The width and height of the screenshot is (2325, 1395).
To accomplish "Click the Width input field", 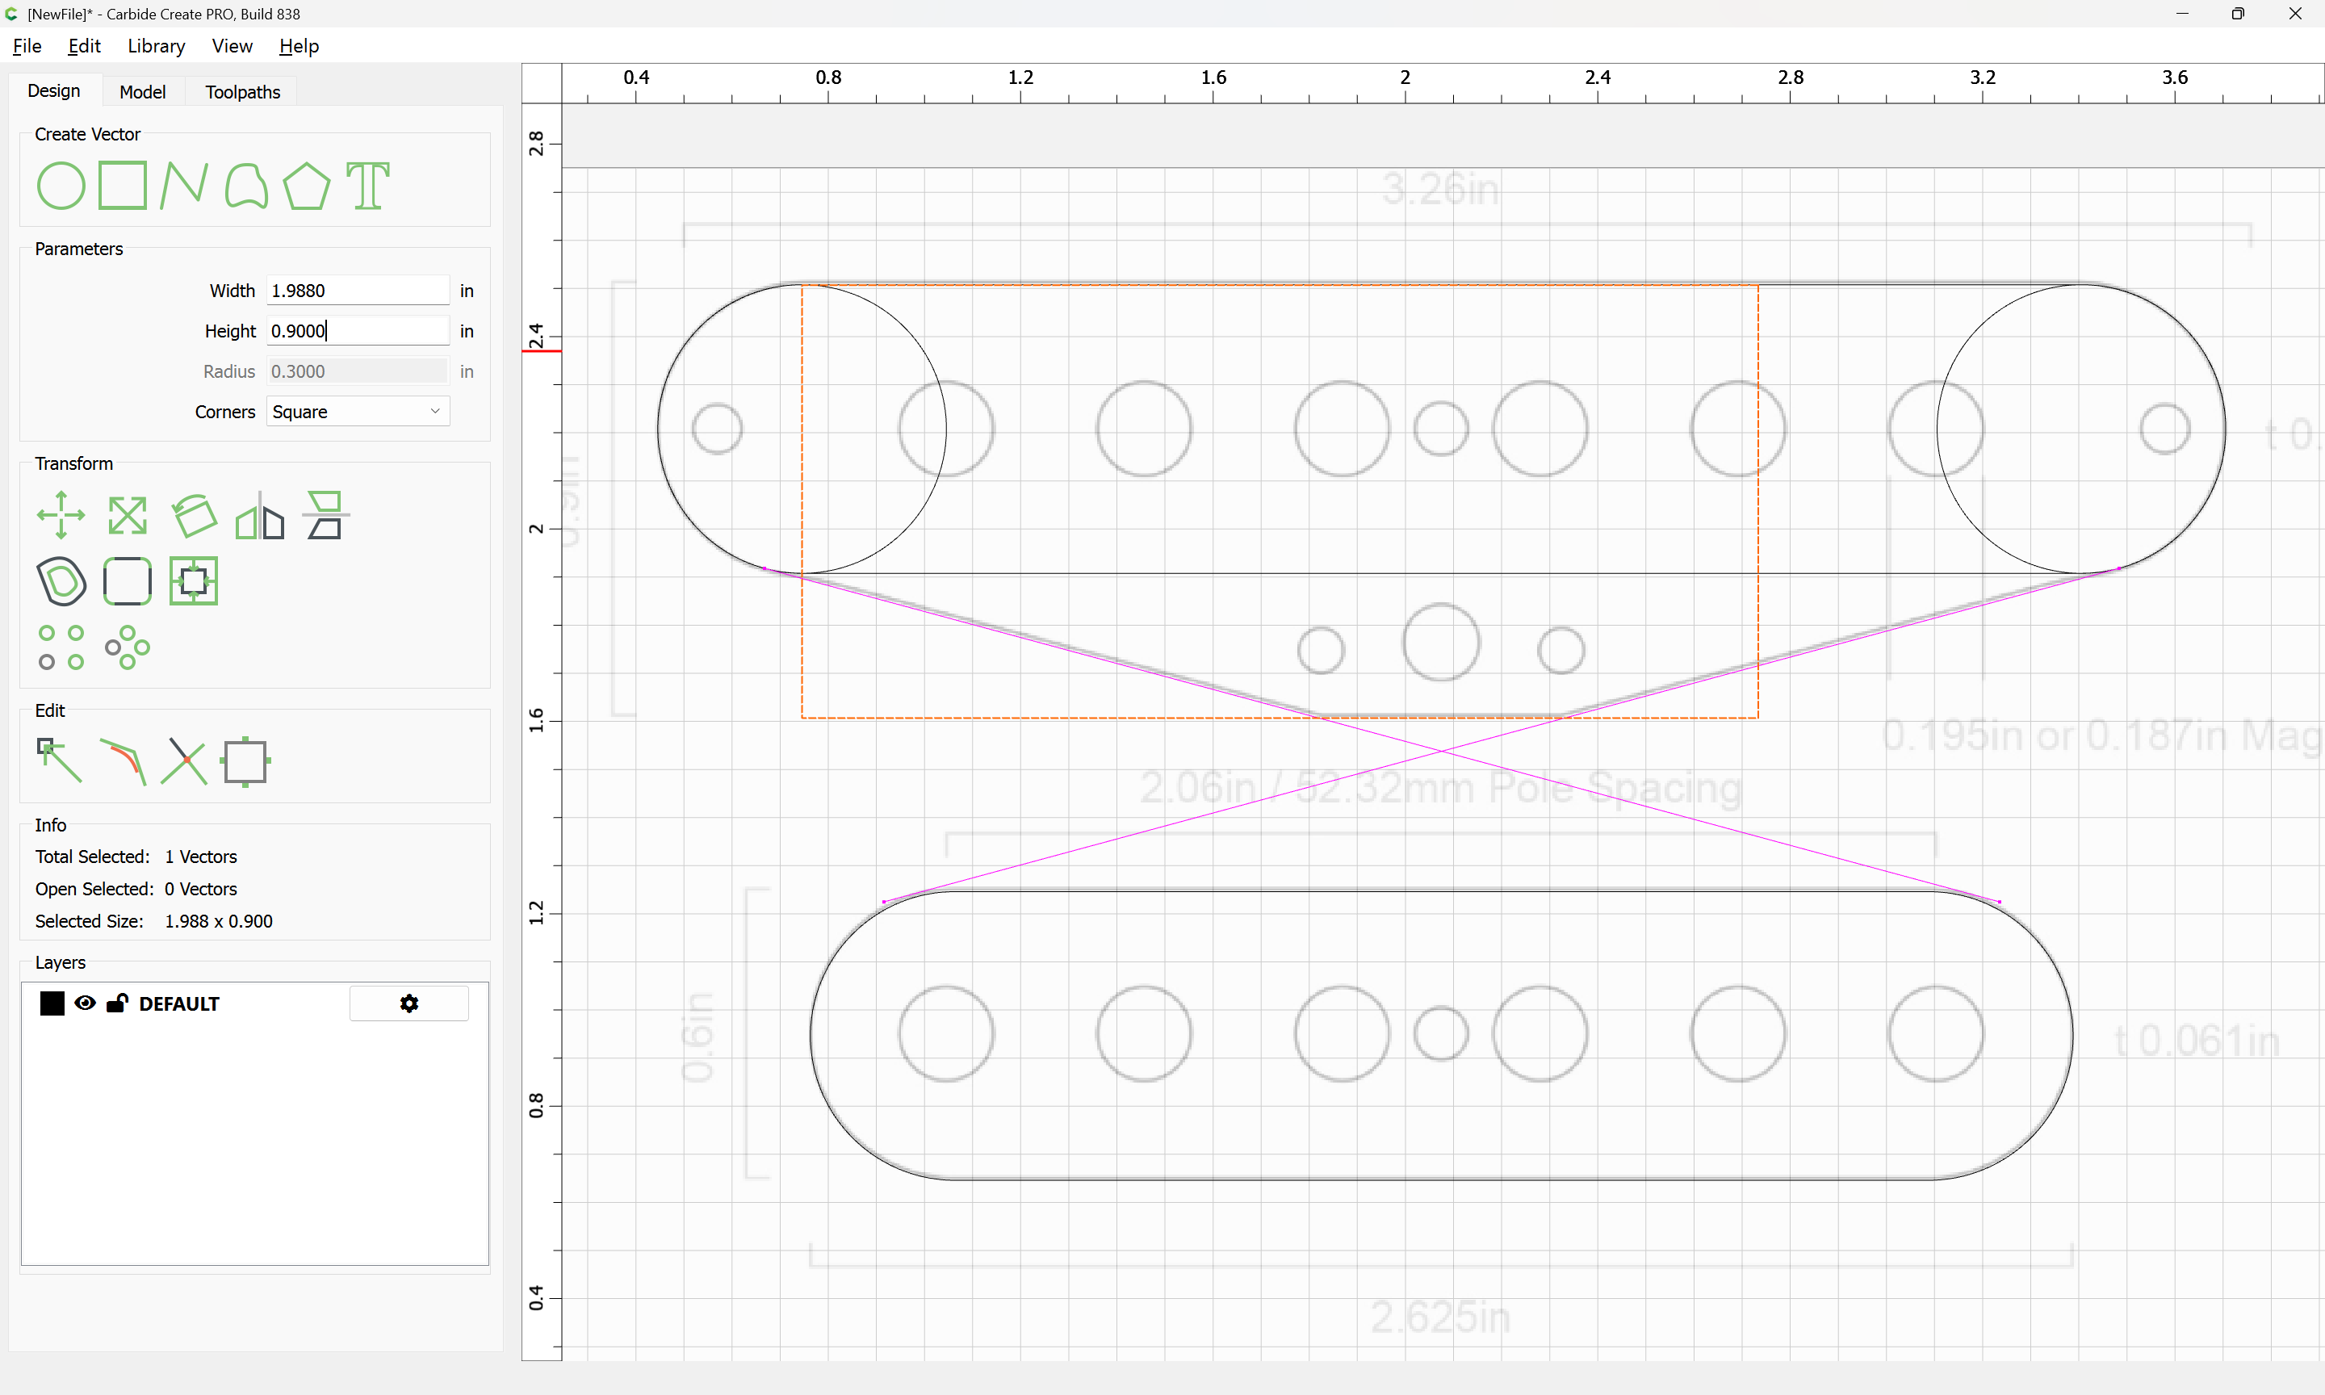I will (x=358, y=291).
